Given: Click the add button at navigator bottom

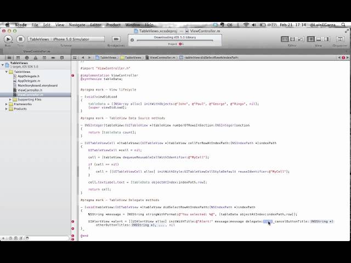Looking at the screenshot, I should tap(3, 238).
